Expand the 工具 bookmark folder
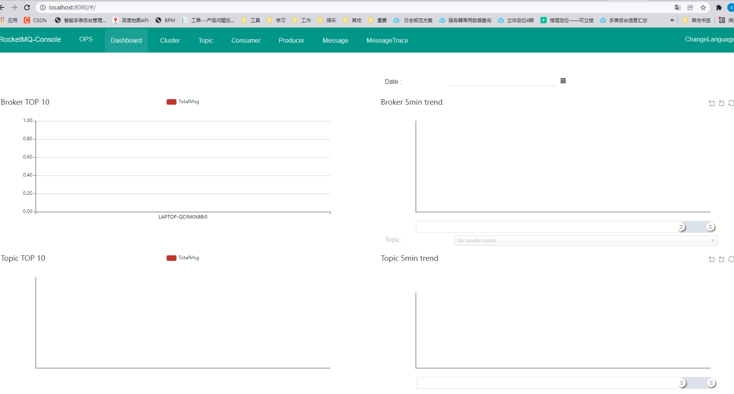The image size is (734, 394). coord(251,20)
